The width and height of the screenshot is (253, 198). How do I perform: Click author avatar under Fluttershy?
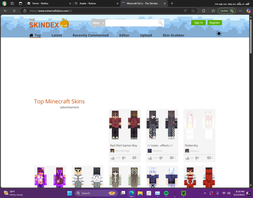pos(187,151)
